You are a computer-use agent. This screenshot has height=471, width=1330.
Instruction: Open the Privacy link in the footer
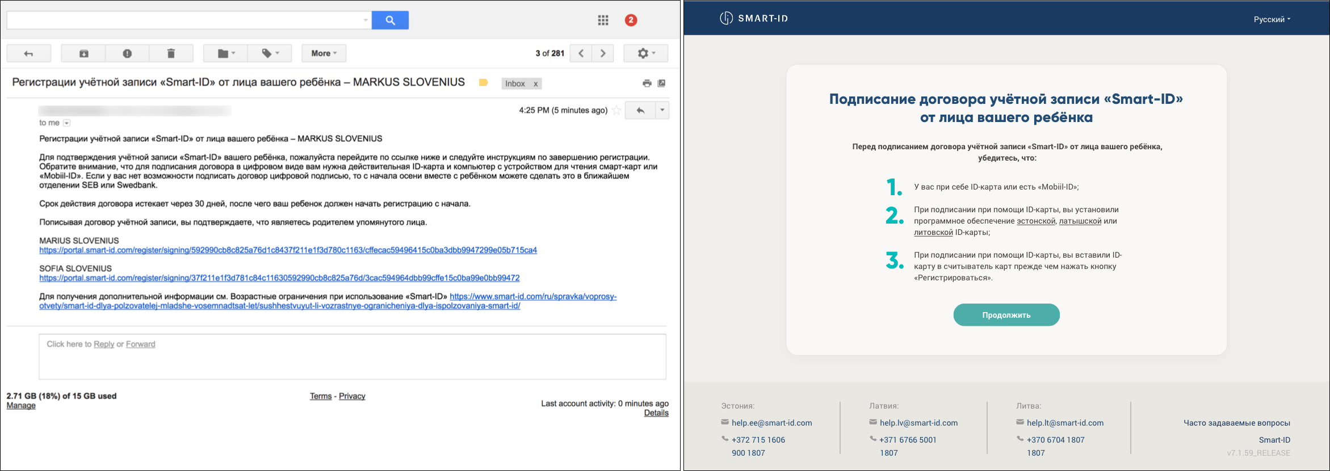[352, 396]
